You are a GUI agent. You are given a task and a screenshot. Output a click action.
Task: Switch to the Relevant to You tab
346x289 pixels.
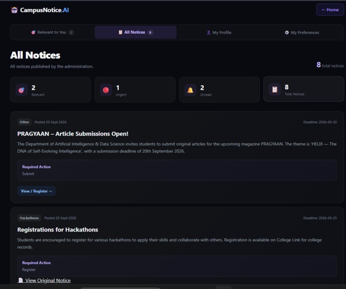[52, 32]
